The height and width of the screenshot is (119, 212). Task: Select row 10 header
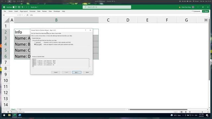(6, 80)
